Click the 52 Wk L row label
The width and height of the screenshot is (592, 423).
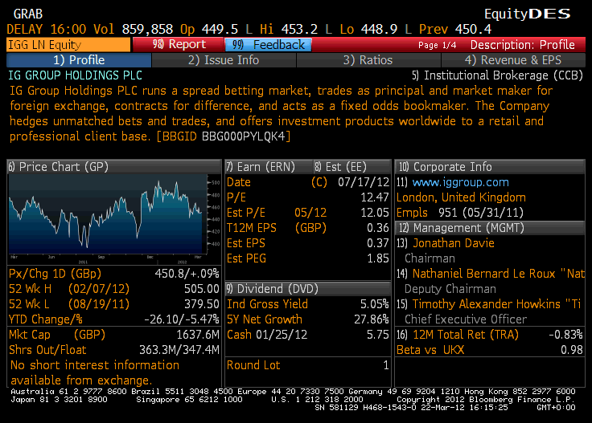click(29, 304)
